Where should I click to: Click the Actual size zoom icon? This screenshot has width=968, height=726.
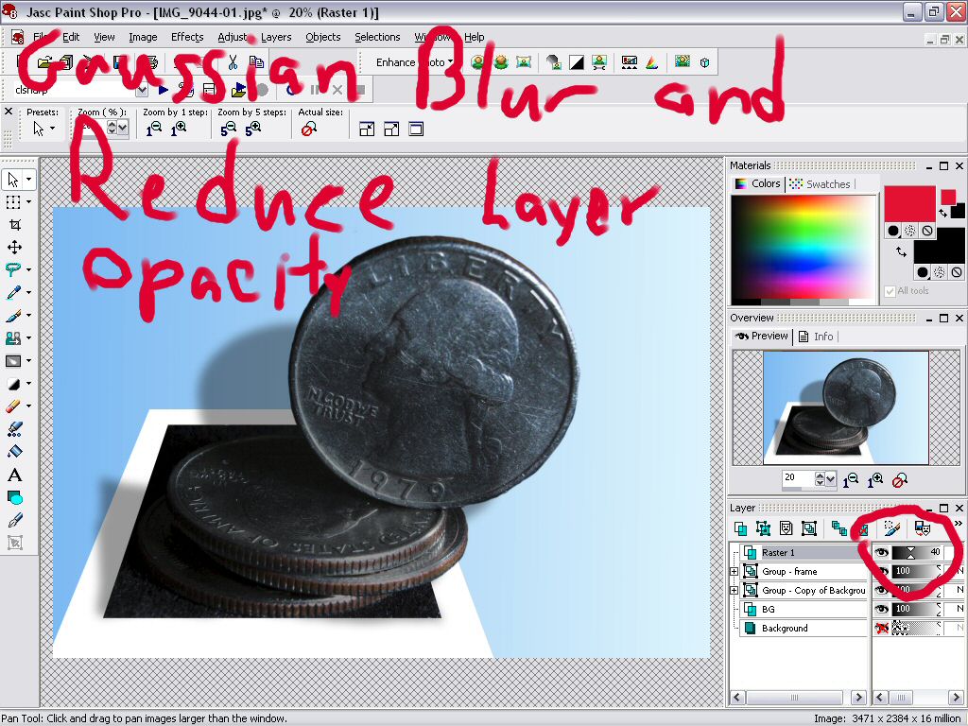308,130
